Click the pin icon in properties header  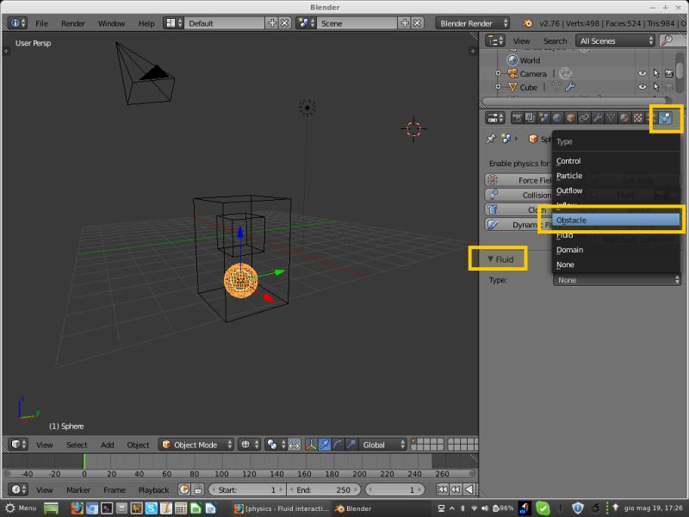click(491, 139)
